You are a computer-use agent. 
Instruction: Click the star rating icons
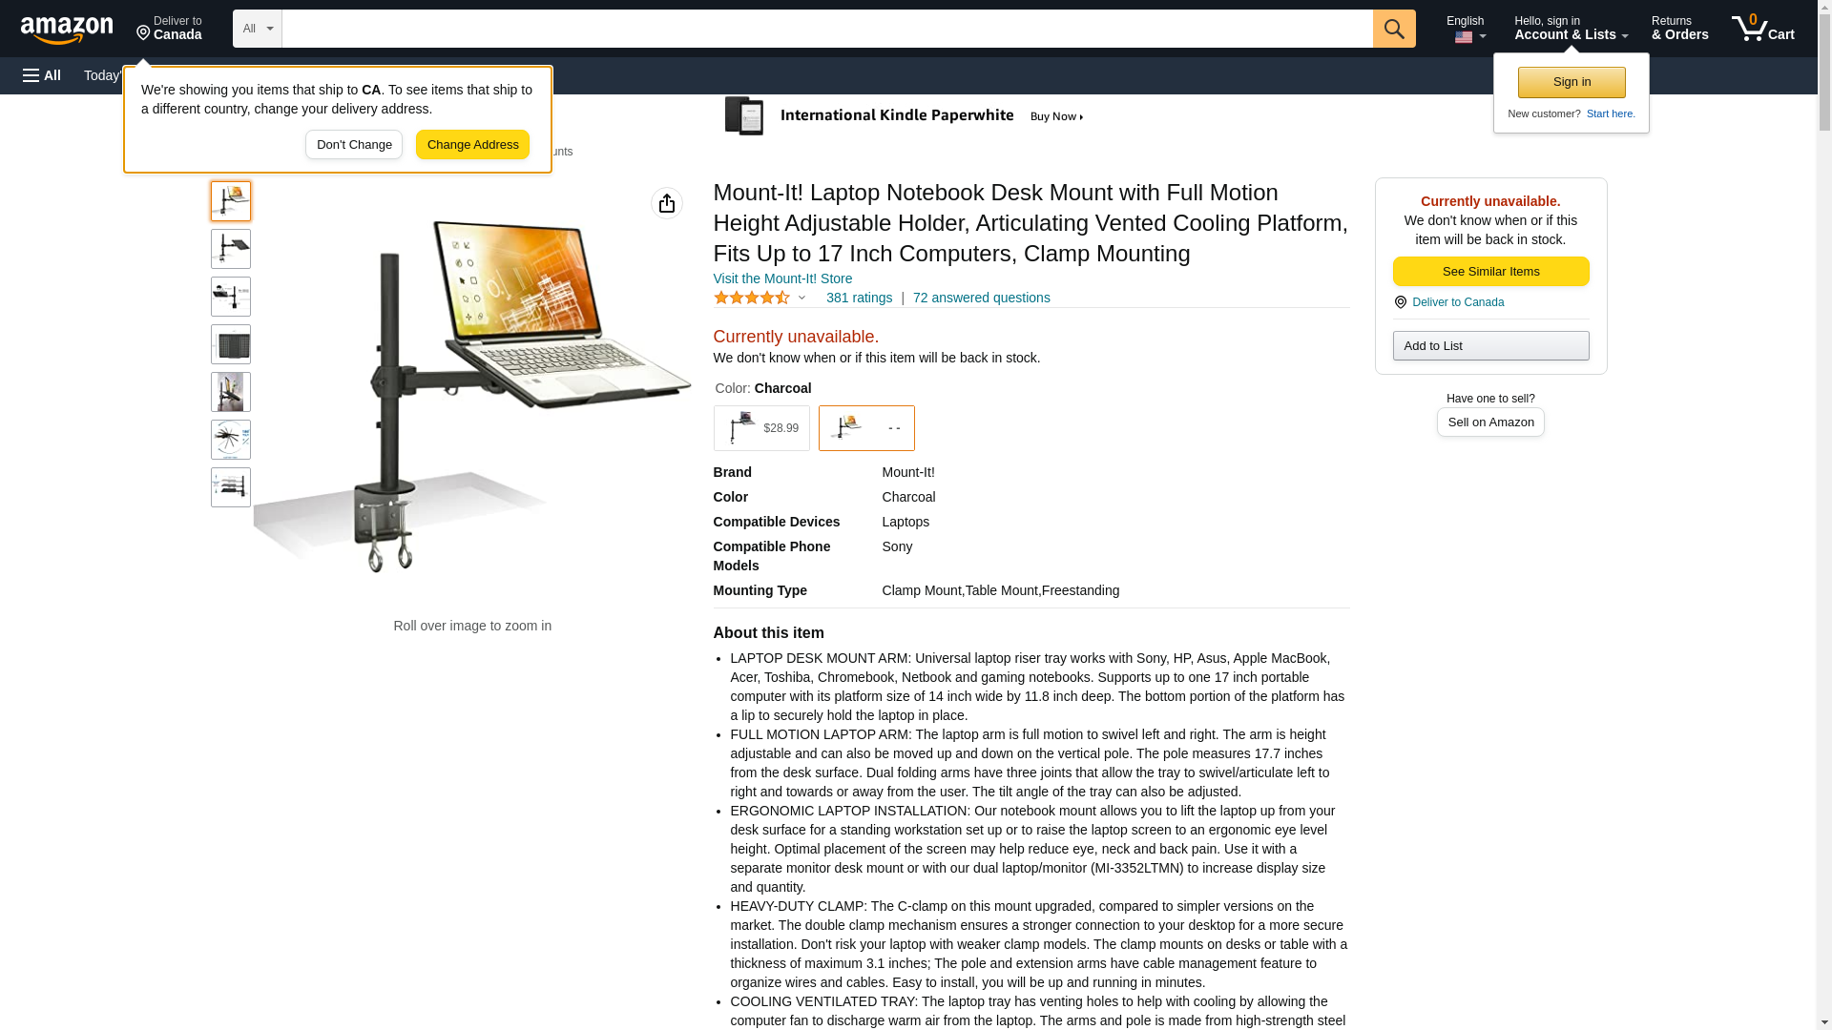752,298
